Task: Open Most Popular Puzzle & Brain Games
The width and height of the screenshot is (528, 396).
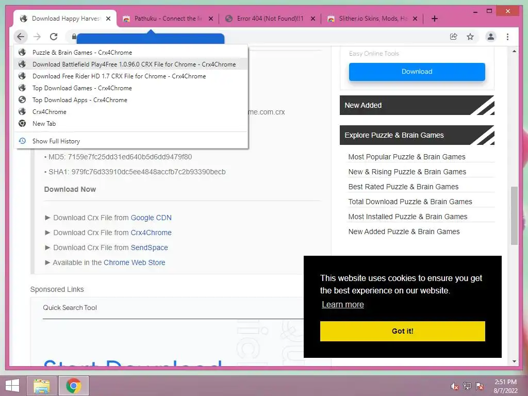Action: (407, 157)
